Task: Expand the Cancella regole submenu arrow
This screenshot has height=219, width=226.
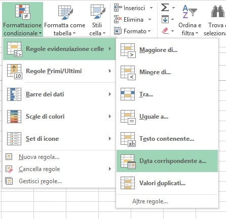Action: (x=110, y=169)
